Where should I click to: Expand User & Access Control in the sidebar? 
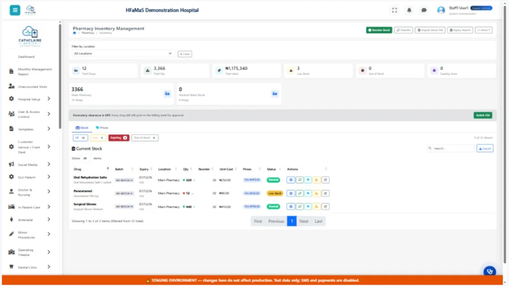pos(30,114)
